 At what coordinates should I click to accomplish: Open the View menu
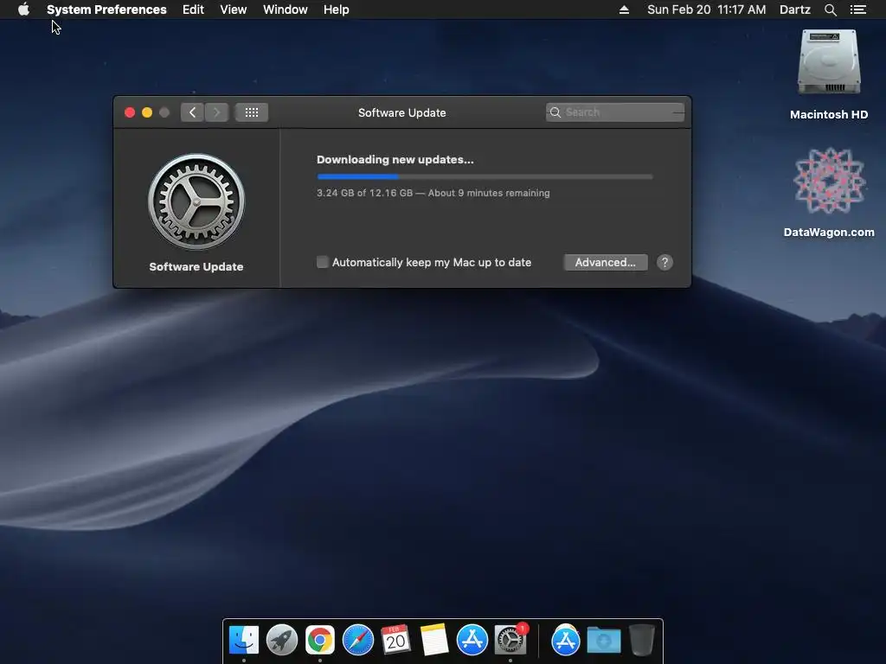pyautogui.click(x=234, y=10)
